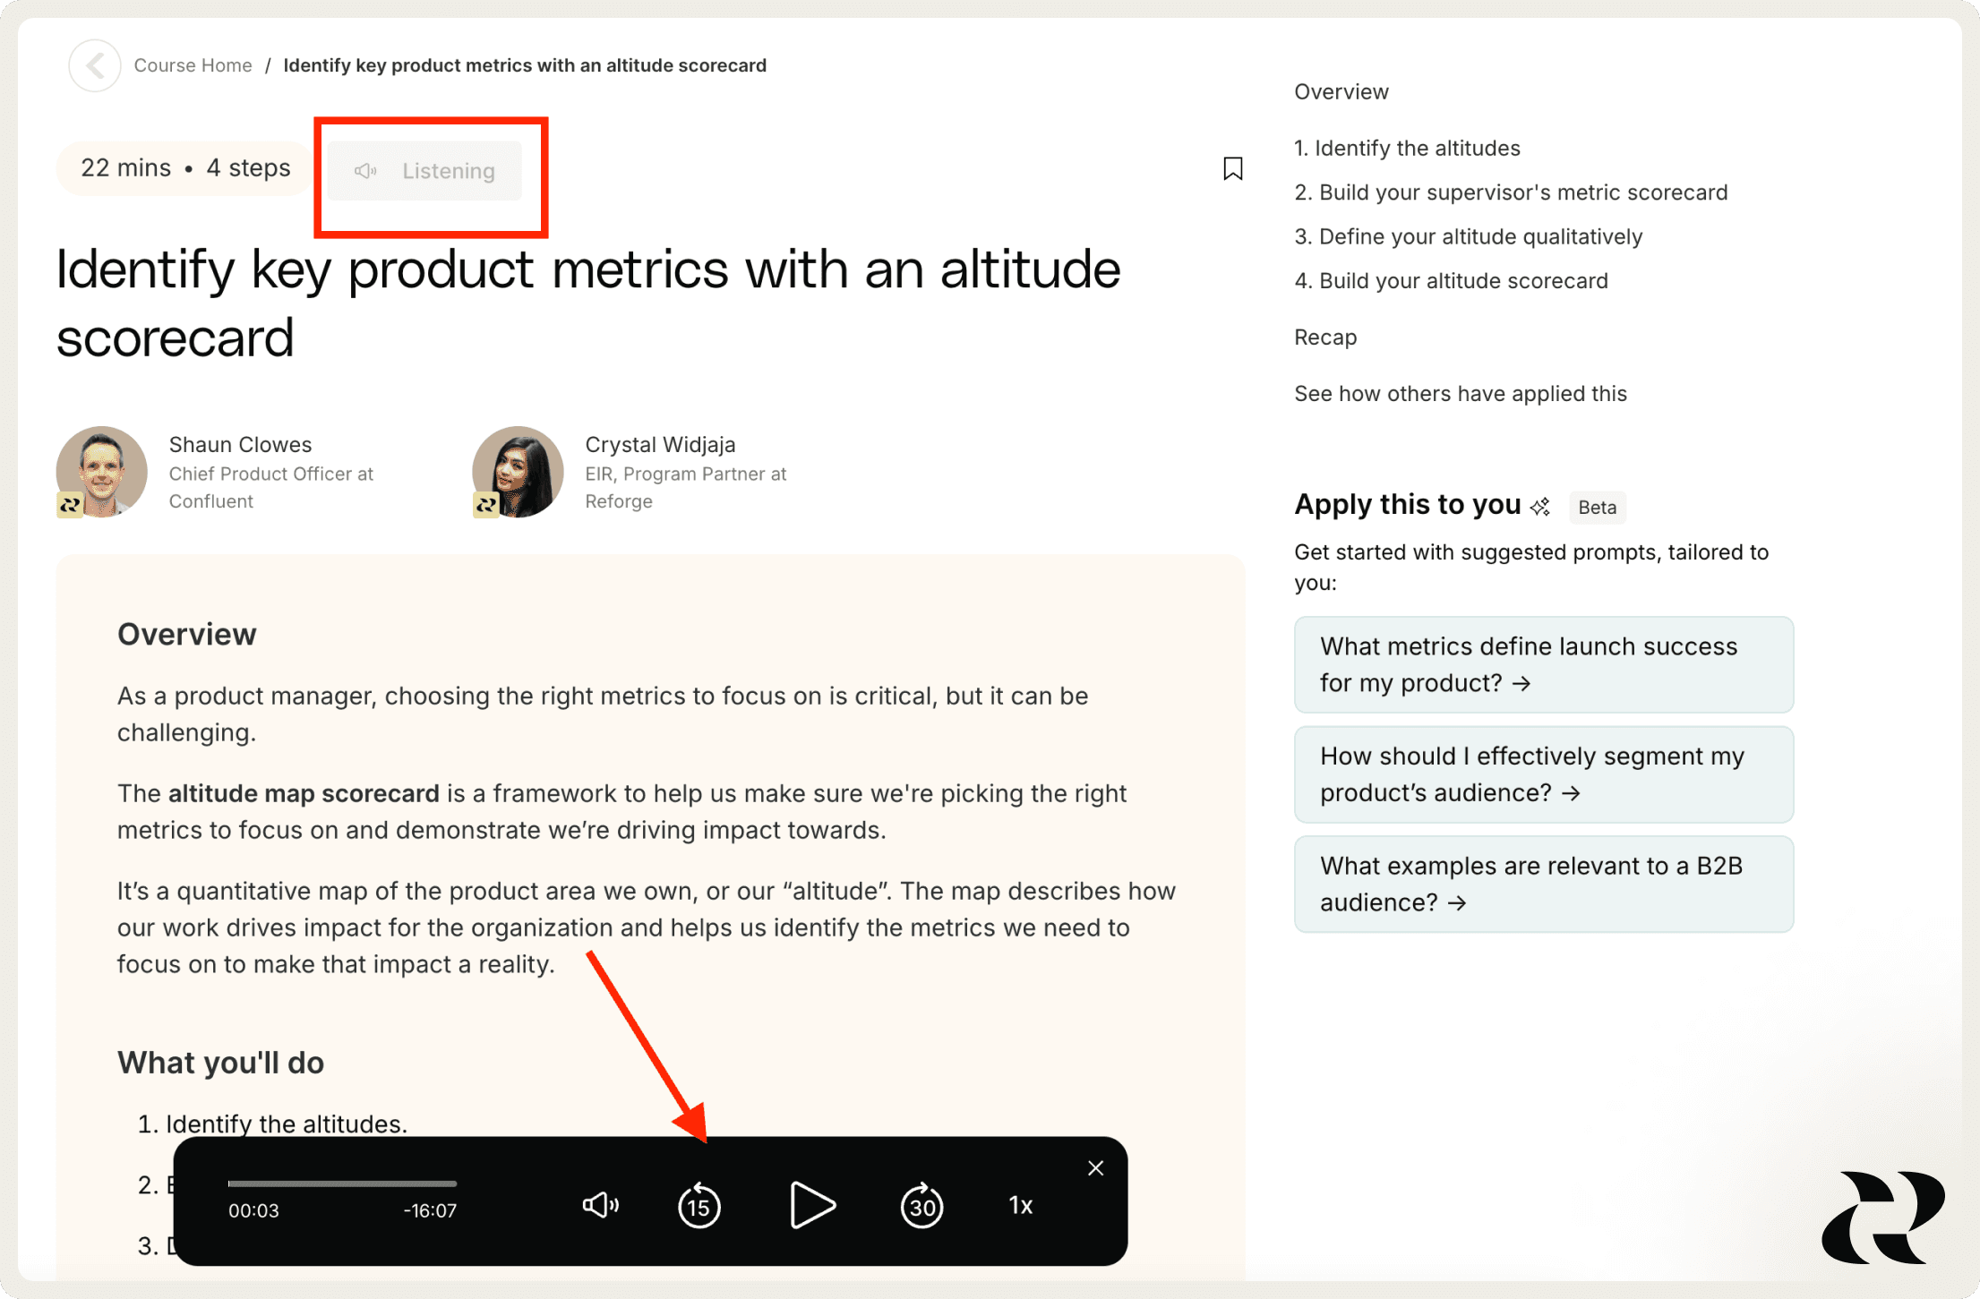Close the audio player bar
The height and width of the screenshot is (1299, 1980).
coord(1095,1168)
